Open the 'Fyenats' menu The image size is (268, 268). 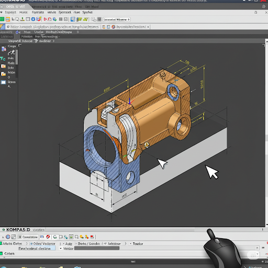[x=38, y=12]
